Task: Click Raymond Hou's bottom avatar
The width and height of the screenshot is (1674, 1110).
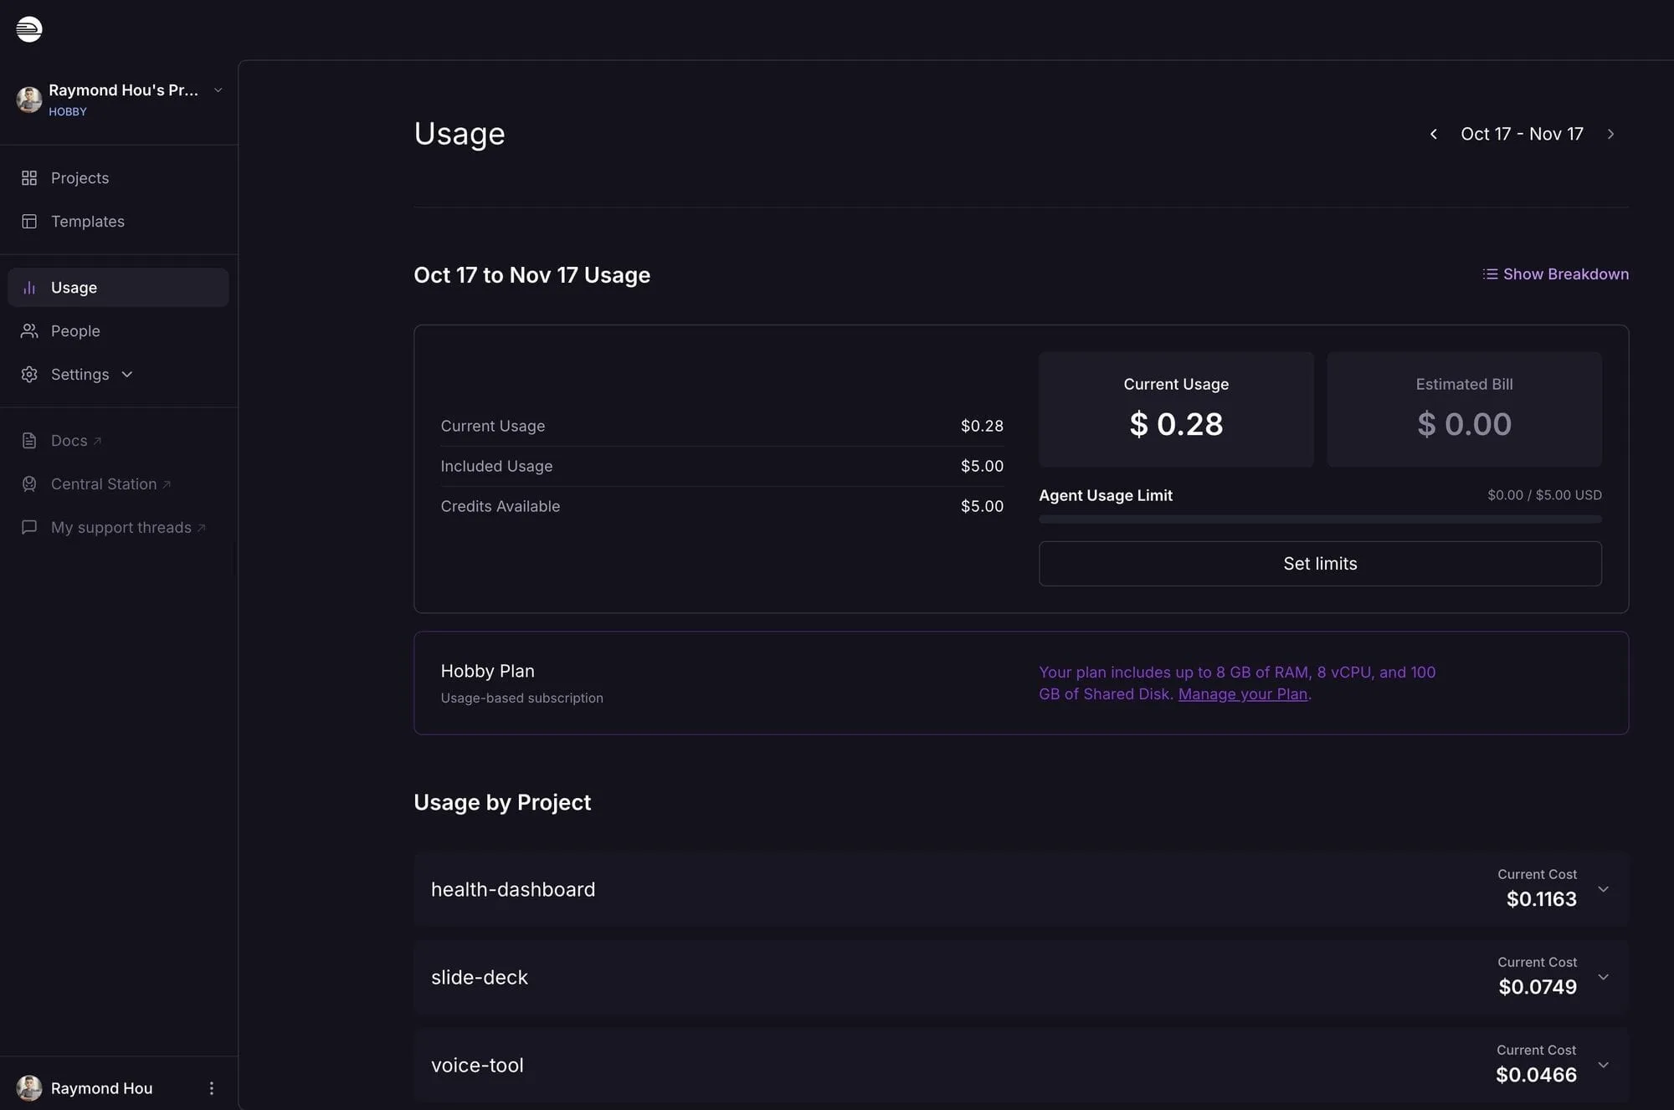Action: [29, 1088]
